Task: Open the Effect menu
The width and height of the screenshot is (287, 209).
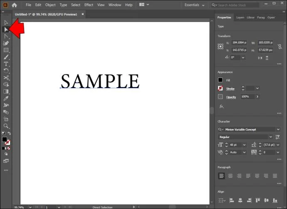Action: tap(89, 5)
